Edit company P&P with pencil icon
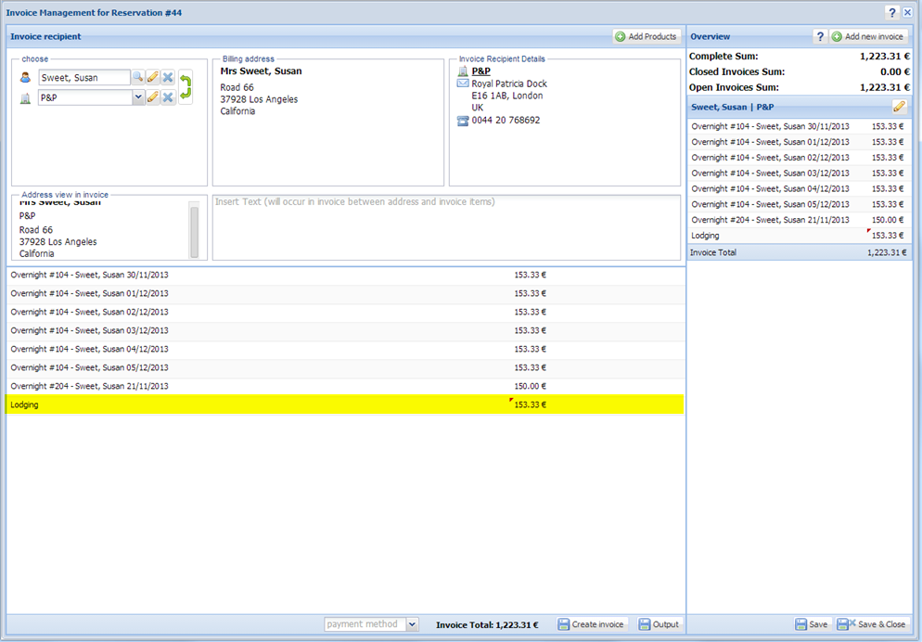Image resolution: width=922 pixels, height=642 pixels. (x=153, y=97)
